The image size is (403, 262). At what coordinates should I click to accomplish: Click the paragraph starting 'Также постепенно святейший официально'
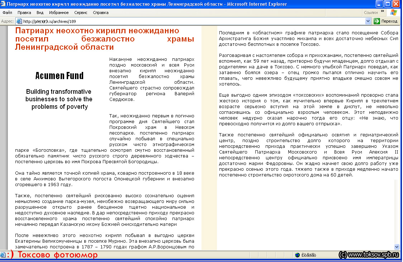coord(308,155)
